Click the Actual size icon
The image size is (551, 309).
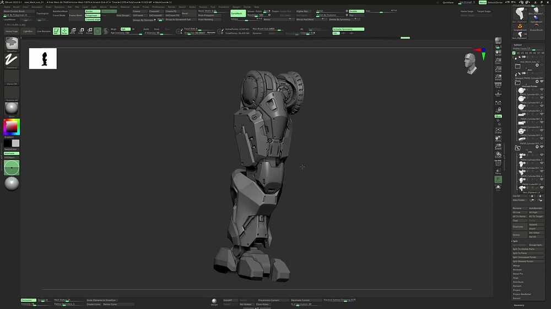point(498,69)
